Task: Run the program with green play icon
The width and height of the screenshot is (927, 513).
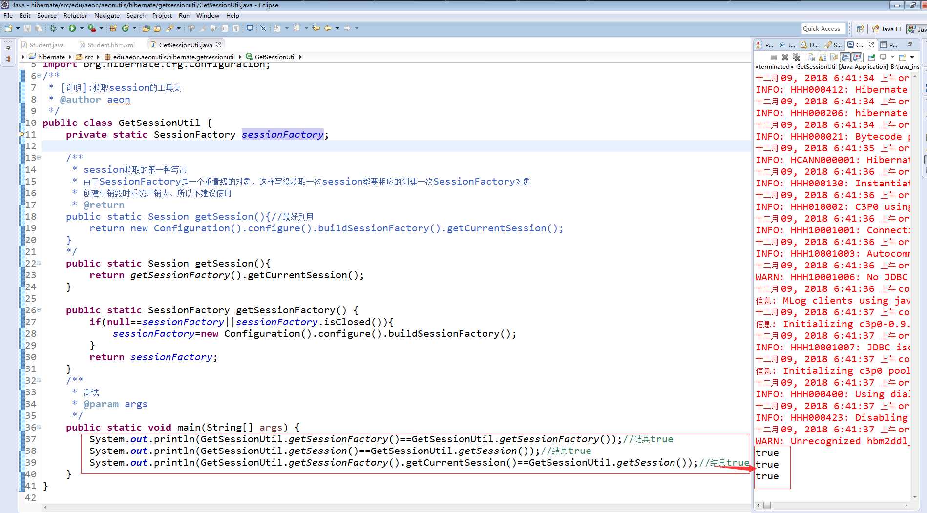Action: click(72, 28)
